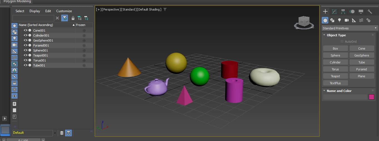Click the Plane primitive button

click(x=362, y=76)
